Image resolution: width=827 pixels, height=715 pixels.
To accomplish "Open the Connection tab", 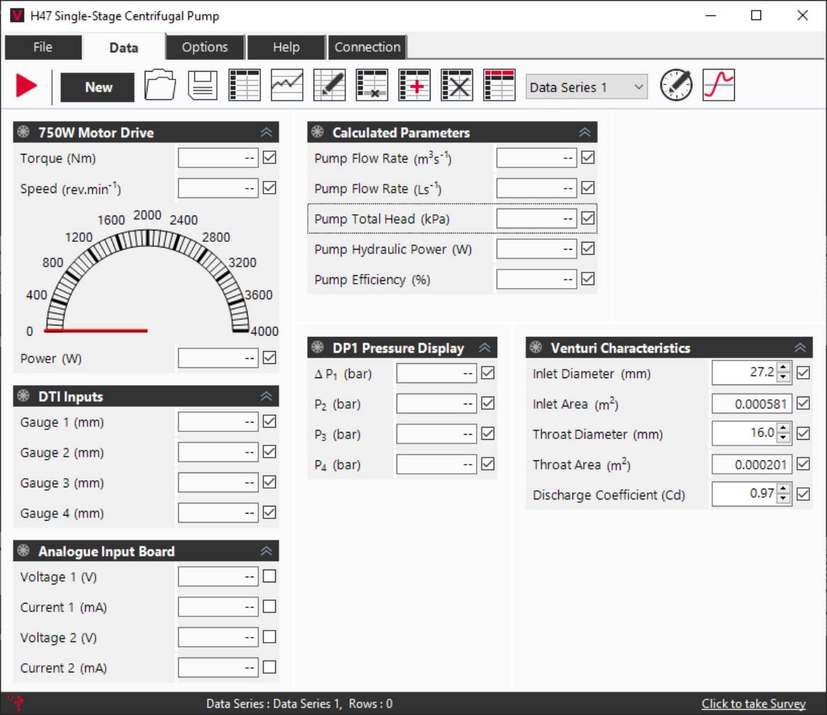I will 367,47.
